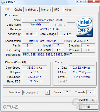Select the Memory tab

[46, 10]
